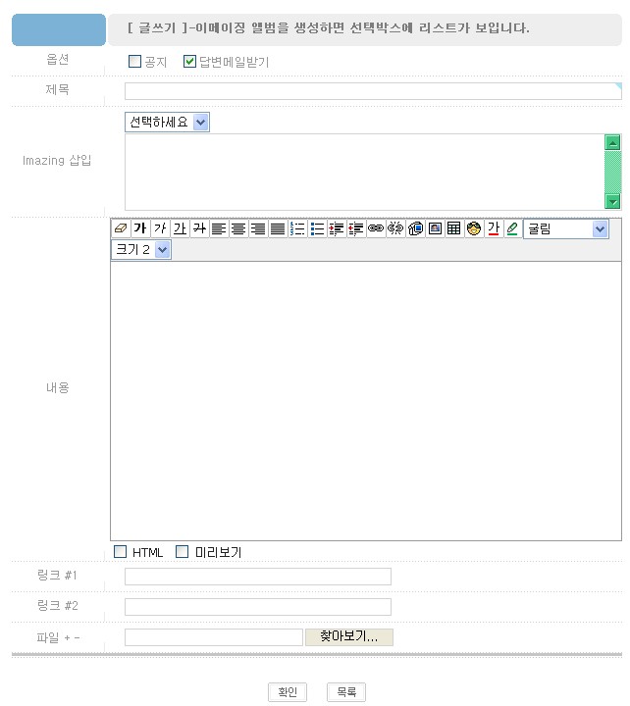Enable the HTML checkbox
Viewport: 630px width, 706px height.
point(121,551)
